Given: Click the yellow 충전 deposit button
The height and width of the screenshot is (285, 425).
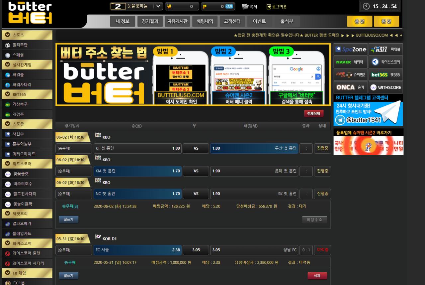Looking at the screenshot, I should (360, 21).
